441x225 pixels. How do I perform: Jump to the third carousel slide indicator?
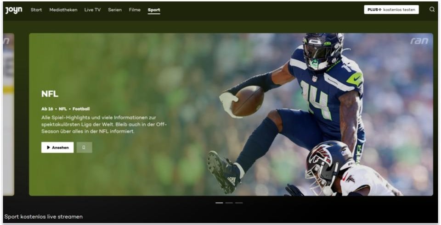tap(239, 203)
